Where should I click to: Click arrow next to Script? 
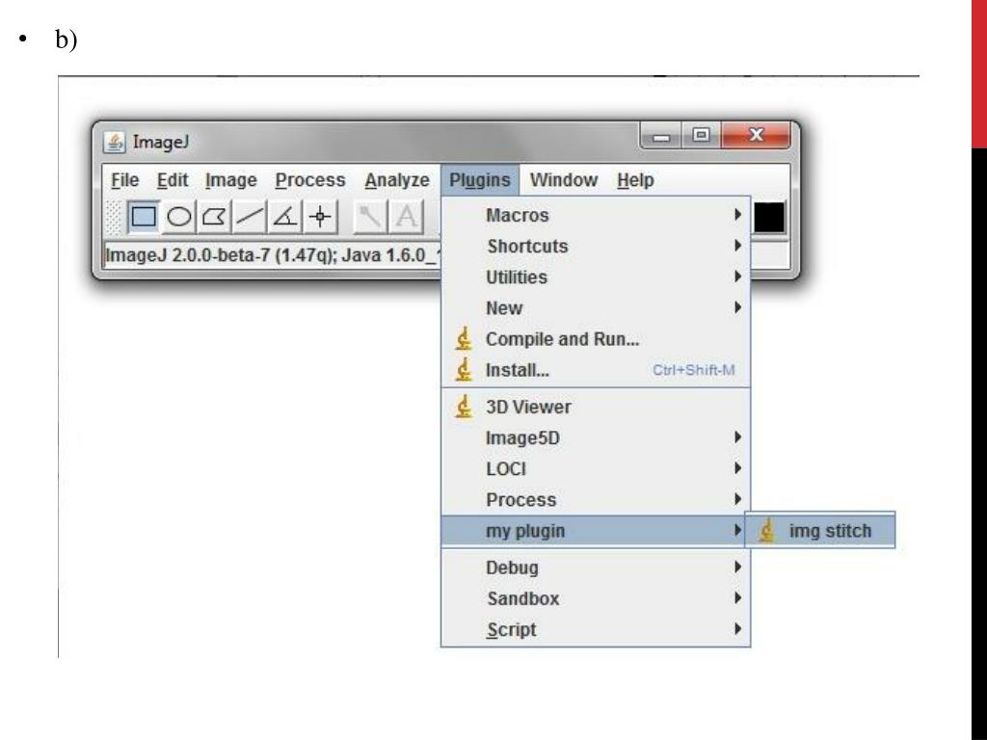(737, 628)
